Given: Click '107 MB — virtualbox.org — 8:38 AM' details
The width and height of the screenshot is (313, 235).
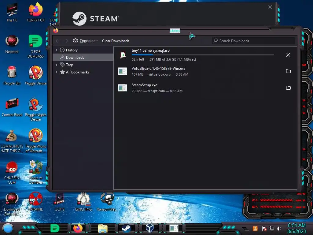Looking at the screenshot, I should click(160, 74).
